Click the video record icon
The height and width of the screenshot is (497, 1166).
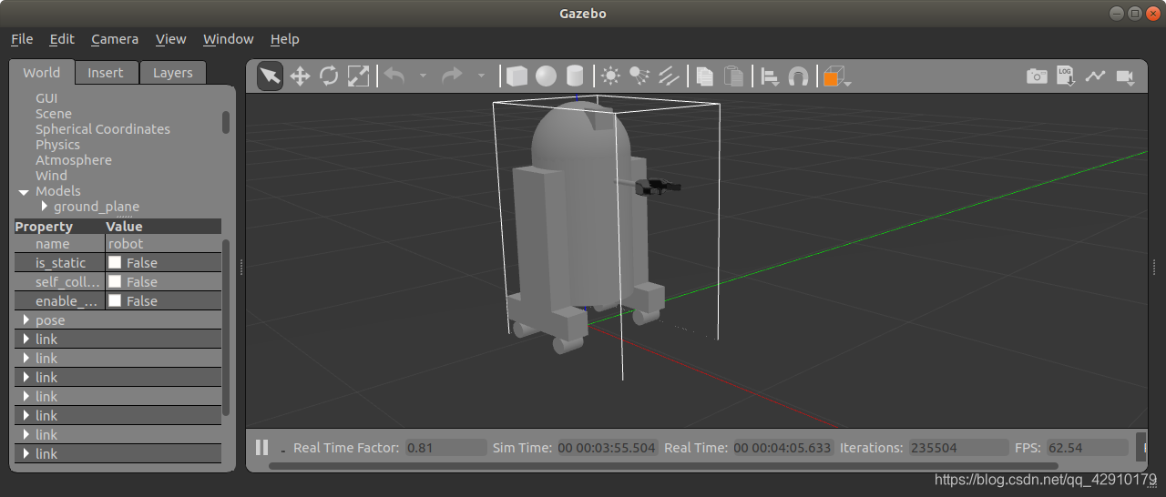coord(1125,76)
